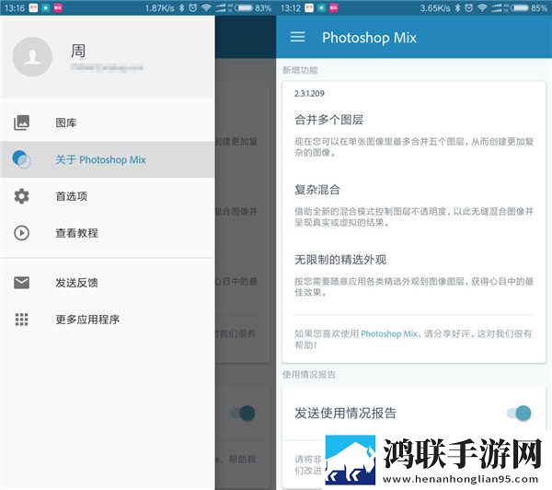Open the 图库 menu item
Image resolution: width=552 pixels, height=490 pixels.
108,122
